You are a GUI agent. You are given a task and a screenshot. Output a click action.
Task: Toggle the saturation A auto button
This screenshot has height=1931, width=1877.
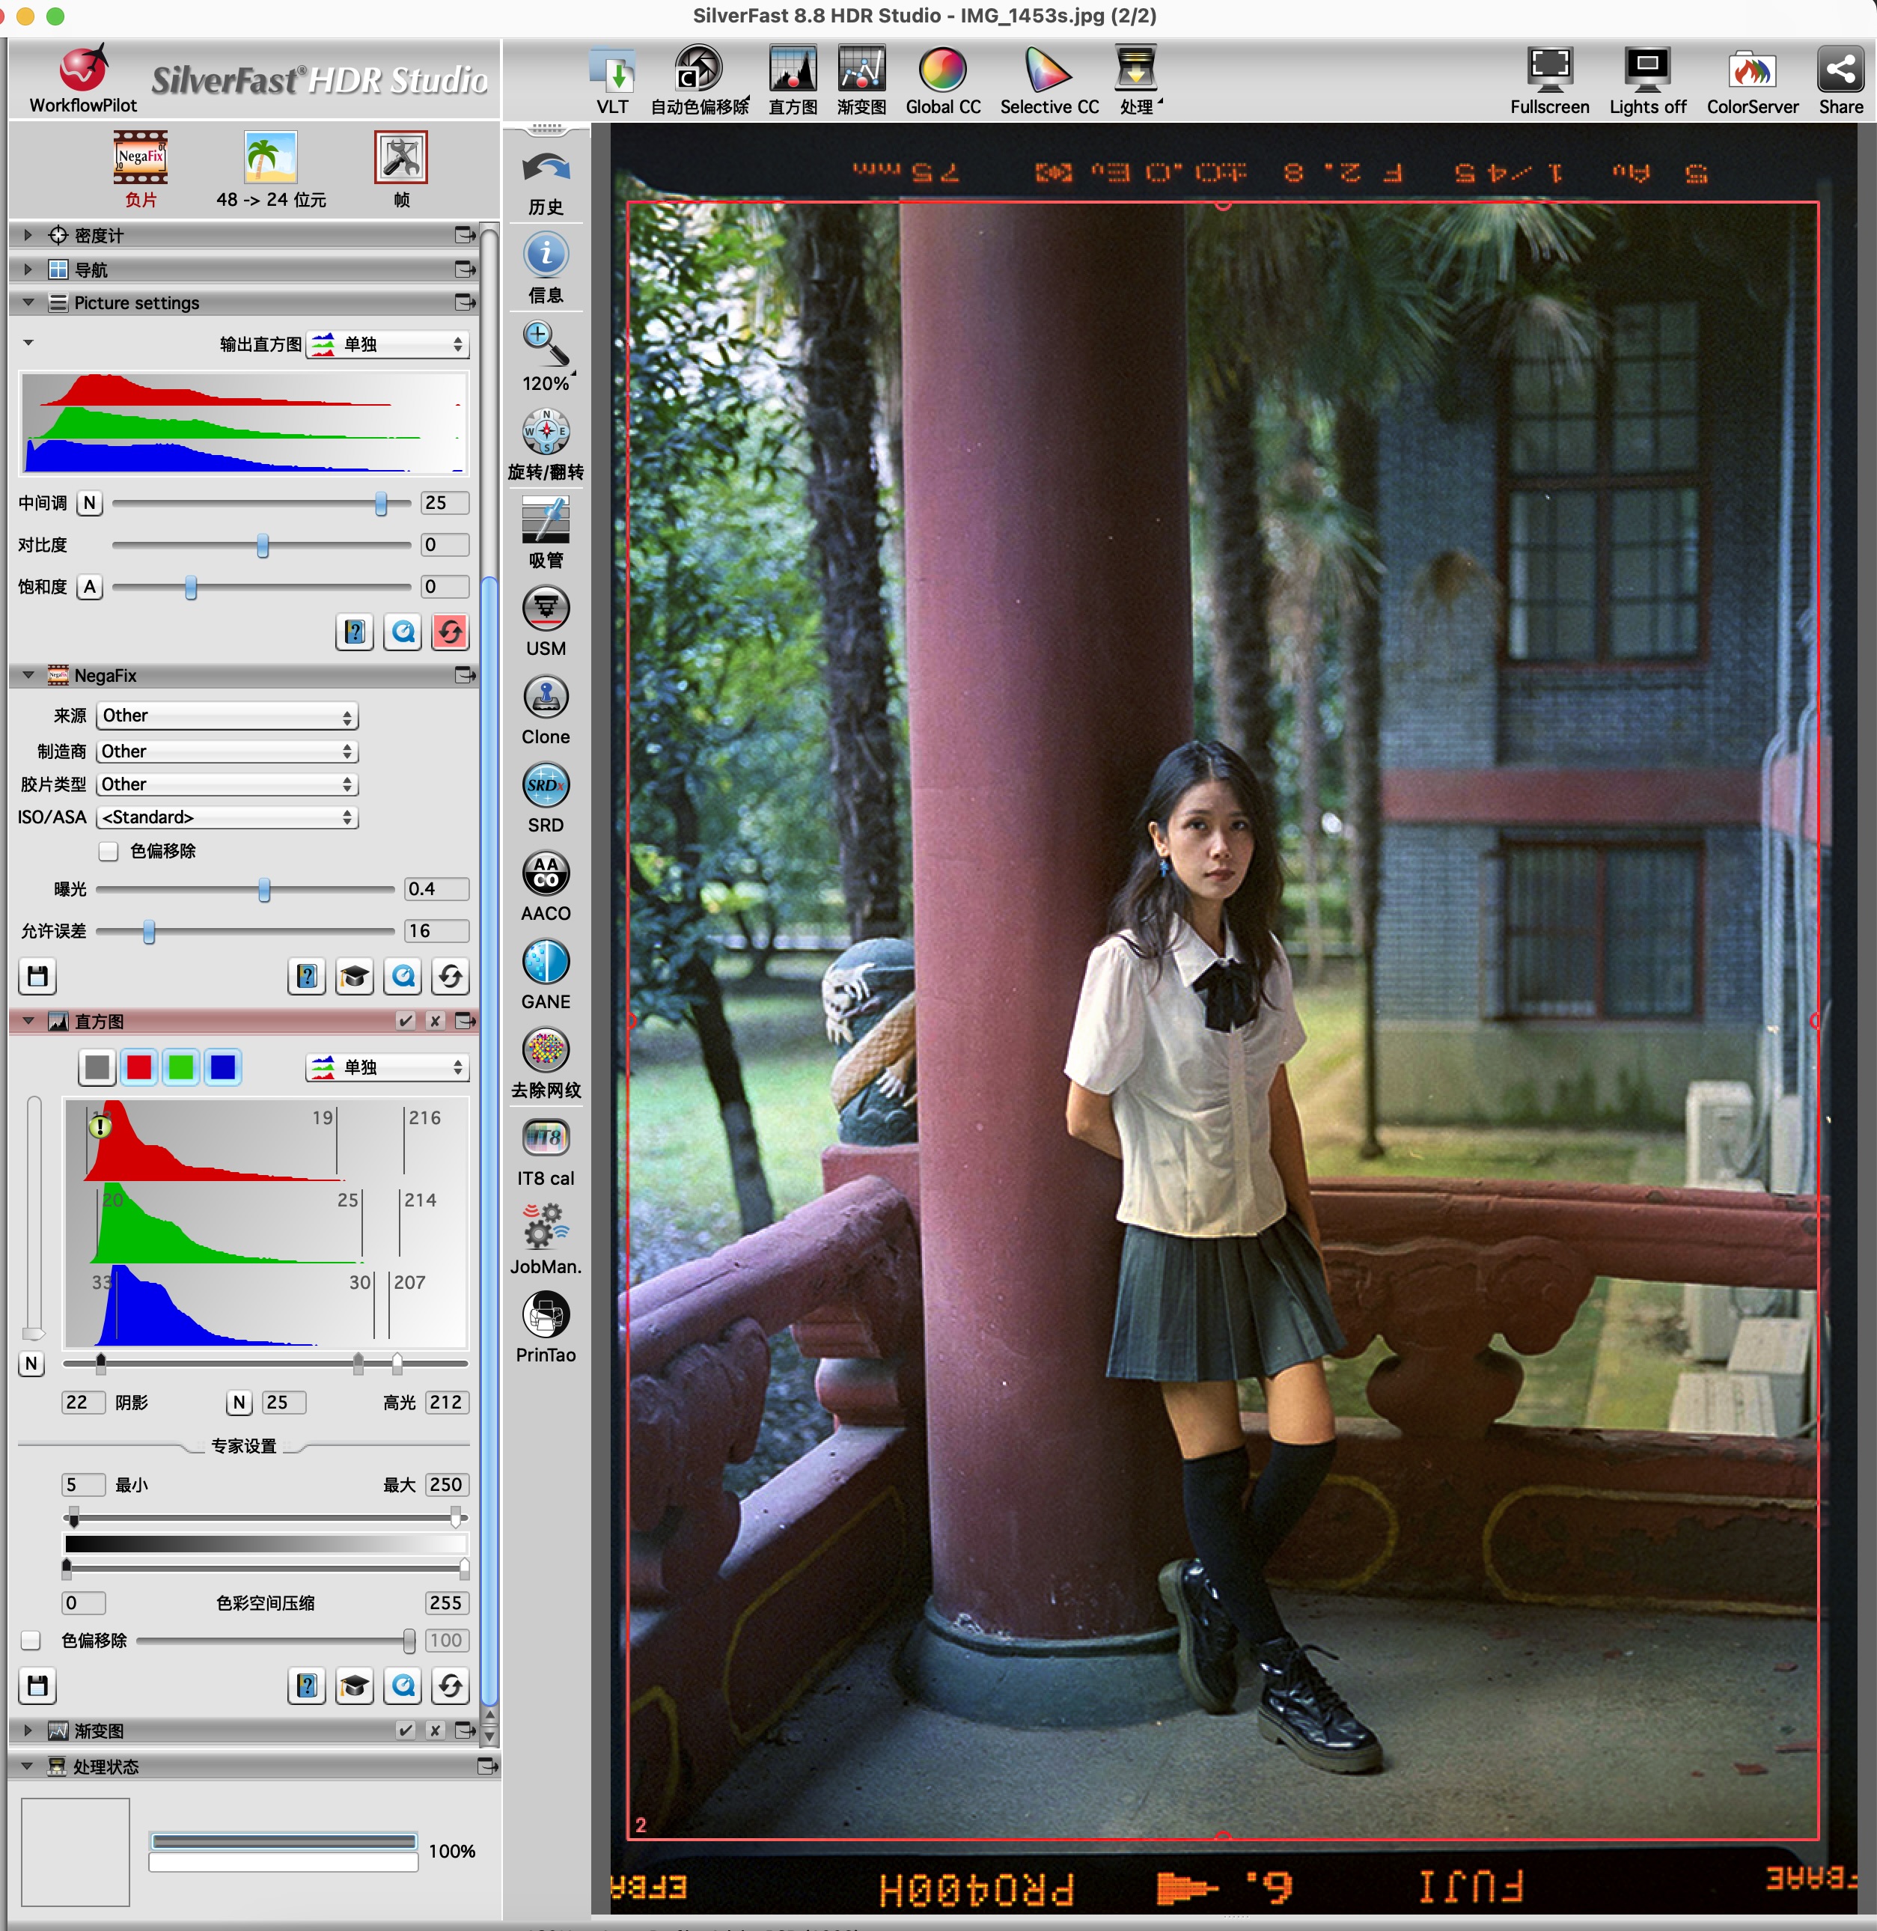[90, 588]
